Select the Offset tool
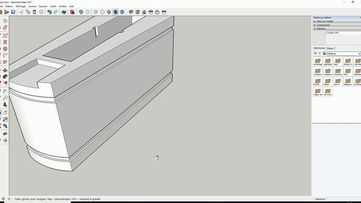The width and height of the screenshot is (361, 203). 5,83
